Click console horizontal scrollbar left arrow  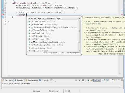tap(3, 87)
